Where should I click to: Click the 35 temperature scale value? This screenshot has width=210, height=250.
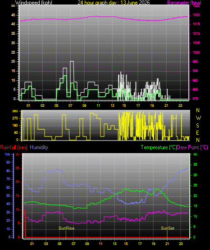click(195, 164)
